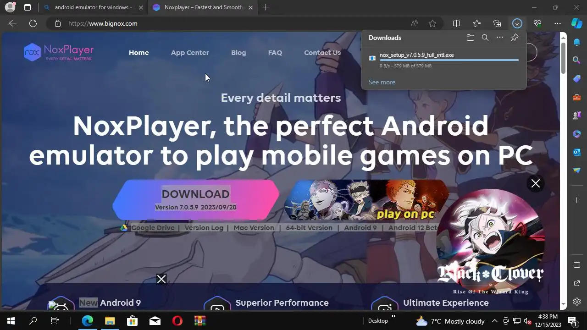This screenshot has height=330, width=587.
Task: Open a new browser tab
Action: tap(266, 7)
